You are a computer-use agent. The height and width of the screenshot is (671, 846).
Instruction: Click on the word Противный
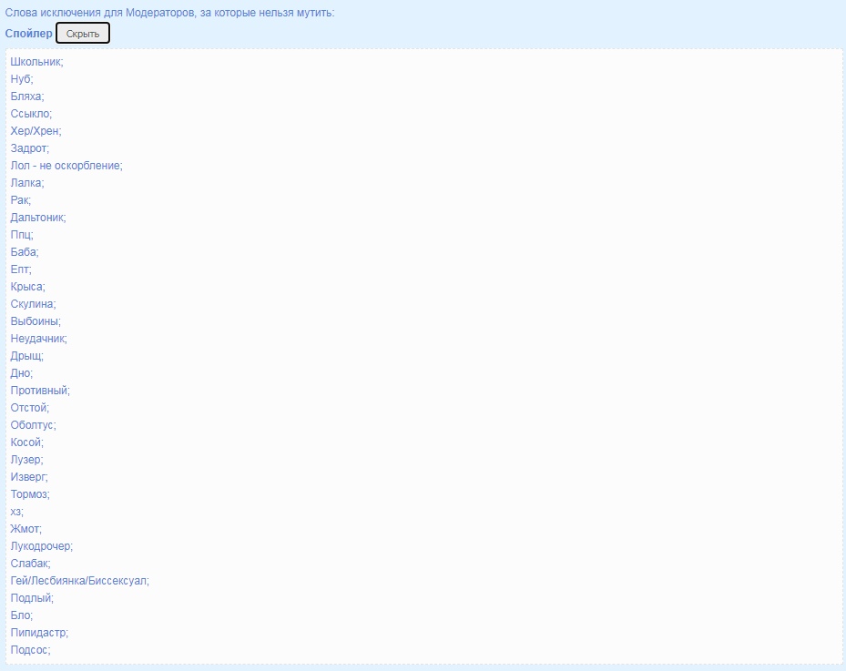tap(40, 391)
